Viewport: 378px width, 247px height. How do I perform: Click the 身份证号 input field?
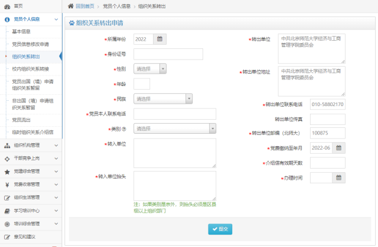pos(168,54)
